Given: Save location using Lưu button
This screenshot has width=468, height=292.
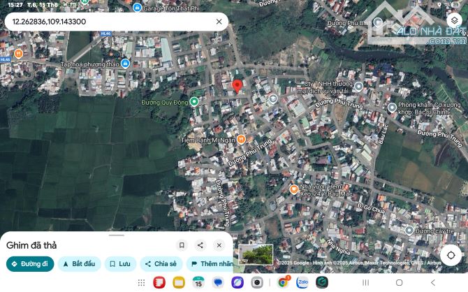Looking at the screenshot, I should (x=120, y=264).
